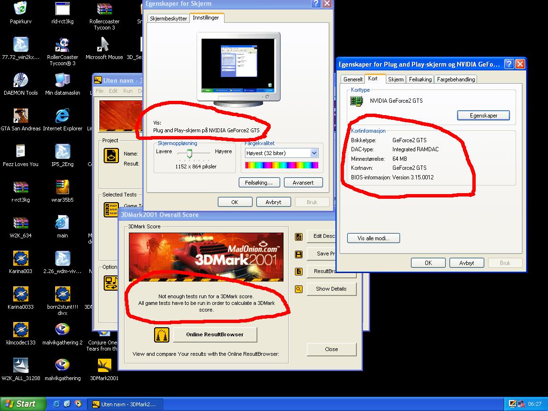Click the save project disk icon
The height and width of the screenshot is (411, 548).
(298, 254)
